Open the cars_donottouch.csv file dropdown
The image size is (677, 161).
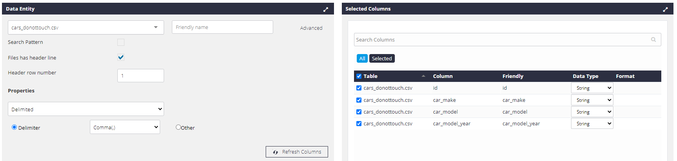86,27
